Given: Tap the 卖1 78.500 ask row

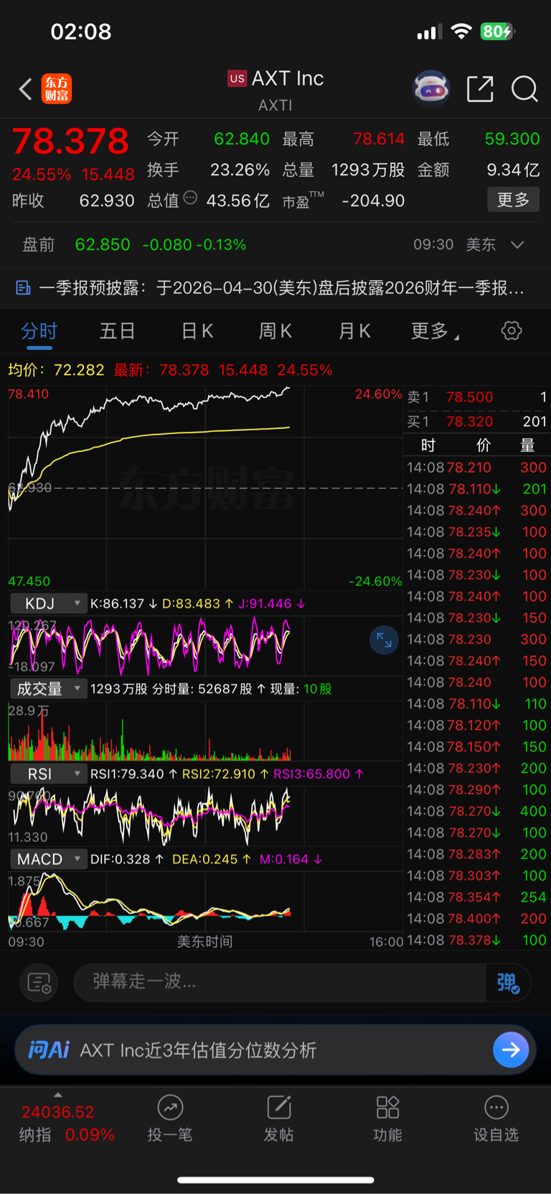Looking at the screenshot, I should click(x=477, y=397).
